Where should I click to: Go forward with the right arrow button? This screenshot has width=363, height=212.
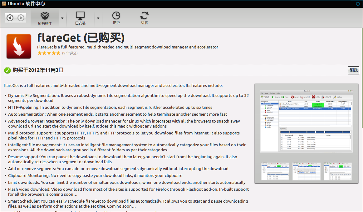pos(21,18)
